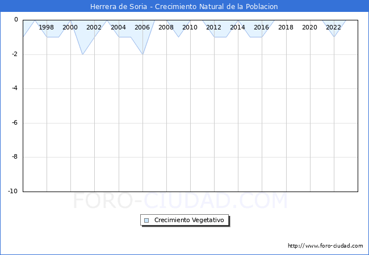This screenshot has width=369, height=255.
Task: Click the chart title Herrera de Soria
Action: pos(184,6)
